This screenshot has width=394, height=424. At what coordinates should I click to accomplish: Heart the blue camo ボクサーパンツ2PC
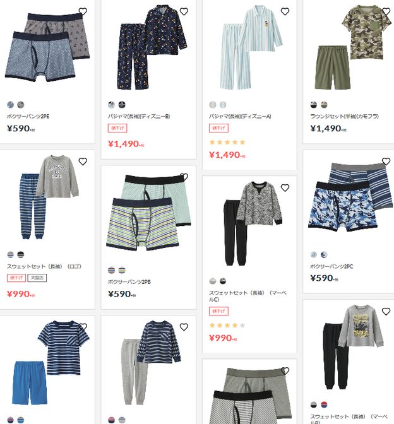click(386, 162)
